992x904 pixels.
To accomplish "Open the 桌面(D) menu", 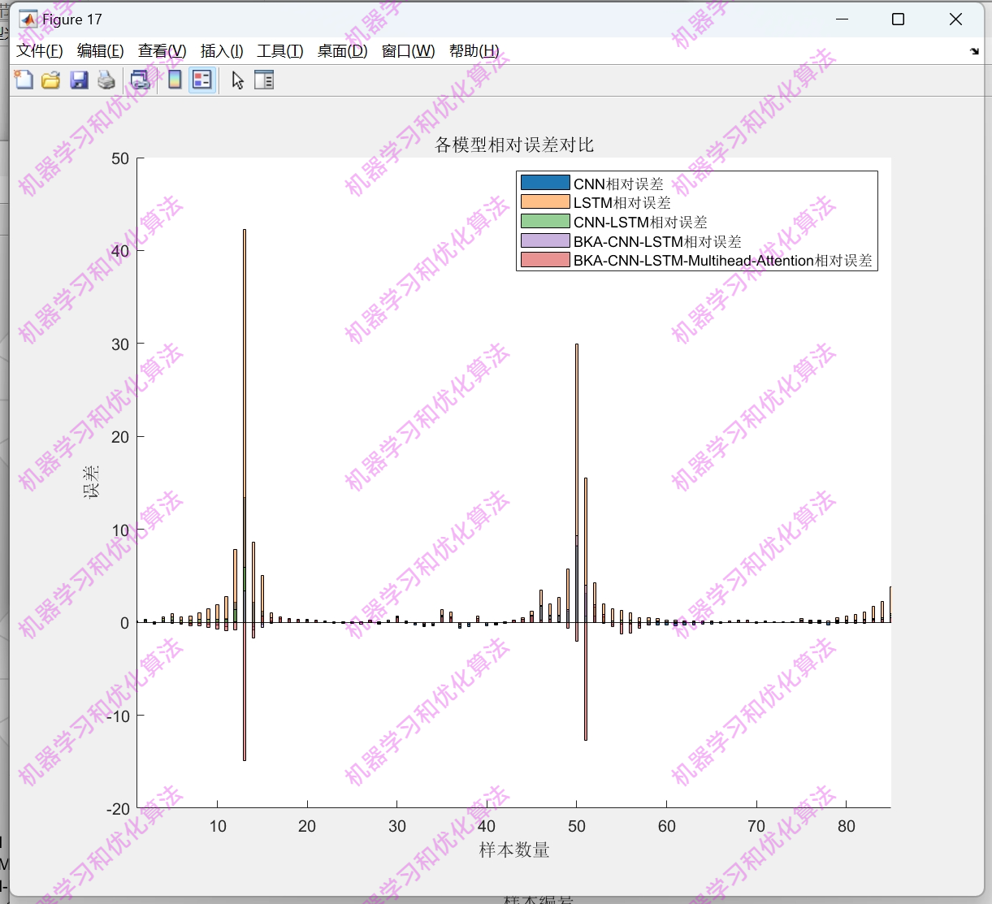I will click(x=342, y=51).
